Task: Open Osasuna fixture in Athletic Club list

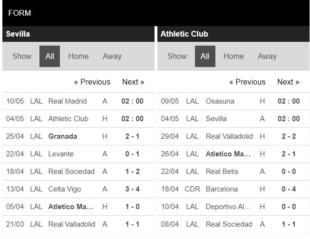Action: [220, 101]
